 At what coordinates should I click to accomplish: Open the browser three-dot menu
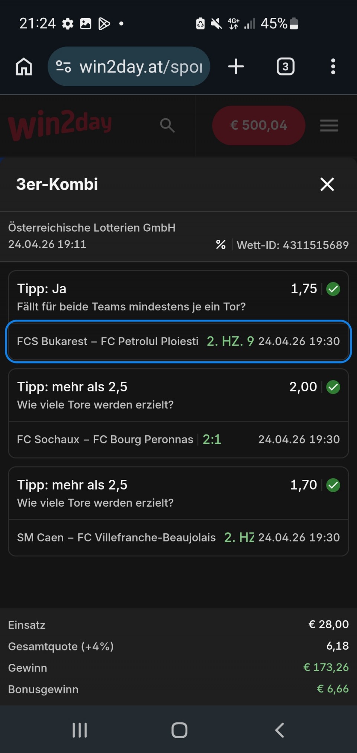(333, 67)
